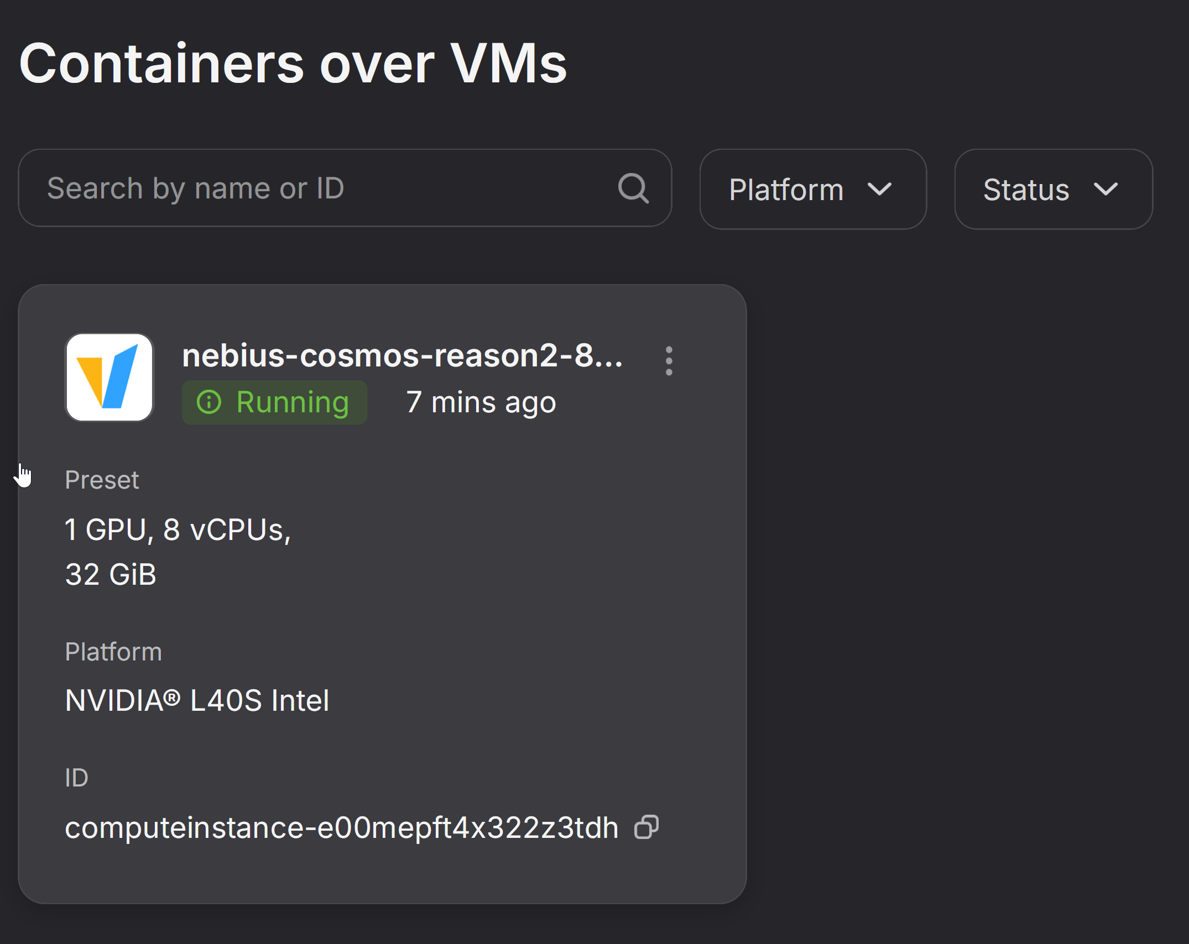
Task: Click the search magnifier icon
Action: tap(633, 188)
